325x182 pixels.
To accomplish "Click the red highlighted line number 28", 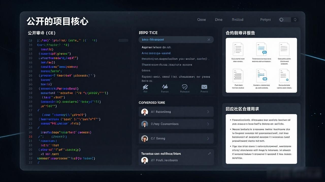I will (30, 136).
